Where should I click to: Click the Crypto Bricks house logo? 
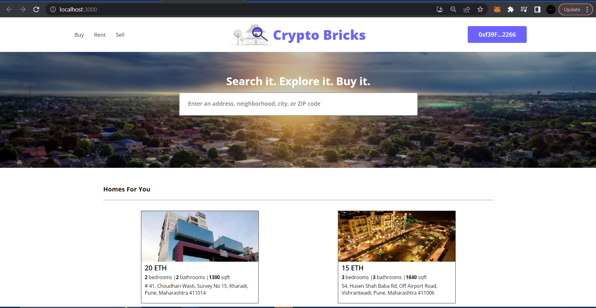pos(252,34)
